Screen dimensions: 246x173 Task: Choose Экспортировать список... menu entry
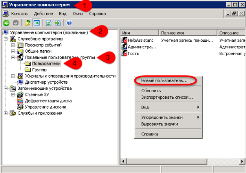point(168,97)
